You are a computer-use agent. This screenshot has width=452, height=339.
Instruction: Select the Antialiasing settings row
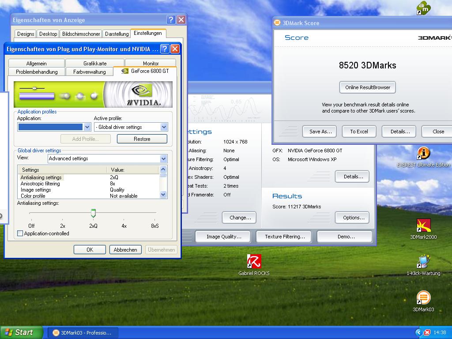tap(88, 177)
